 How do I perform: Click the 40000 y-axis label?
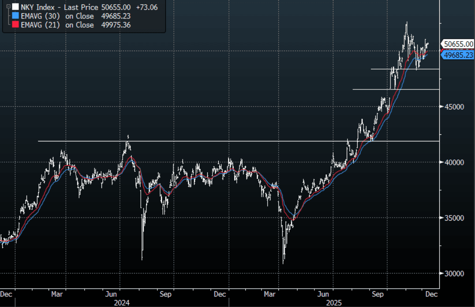pos(454,163)
